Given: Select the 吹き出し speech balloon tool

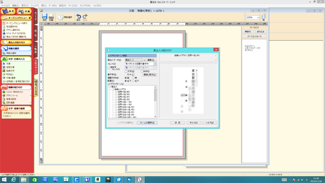Looking at the screenshot, I should click(10, 74).
